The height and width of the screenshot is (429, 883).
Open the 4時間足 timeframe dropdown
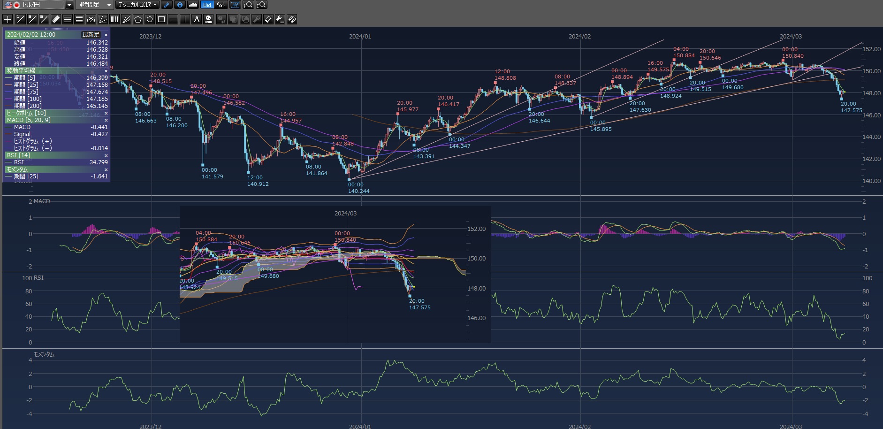pyautogui.click(x=108, y=5)
